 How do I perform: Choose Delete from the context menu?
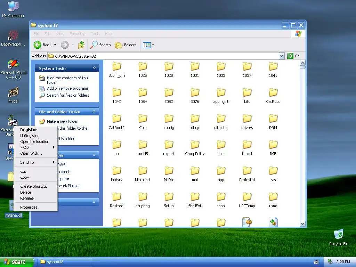(35, 192)
